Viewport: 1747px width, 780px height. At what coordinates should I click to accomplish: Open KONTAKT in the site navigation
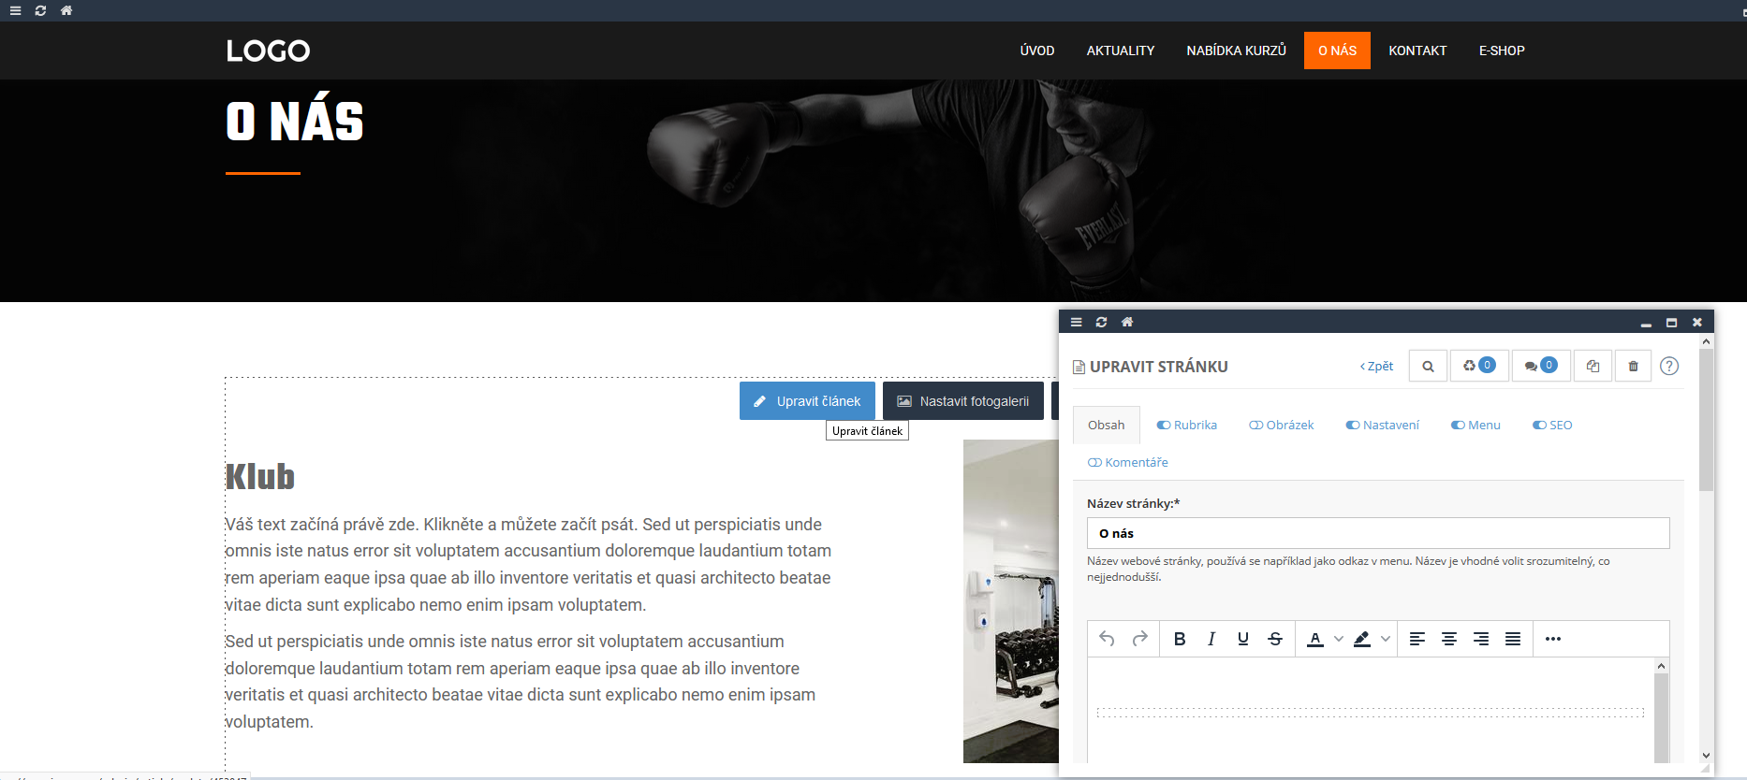click(x=1417, y=51)
